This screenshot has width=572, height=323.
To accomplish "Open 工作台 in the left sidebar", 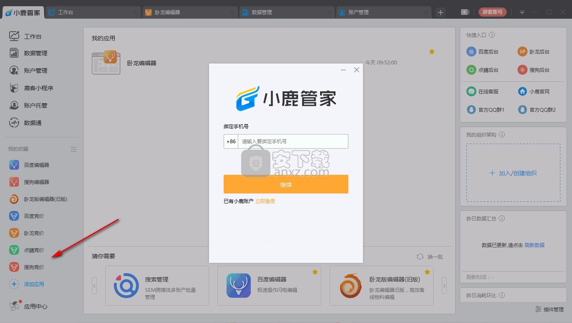I will click(x=26, y=36).
